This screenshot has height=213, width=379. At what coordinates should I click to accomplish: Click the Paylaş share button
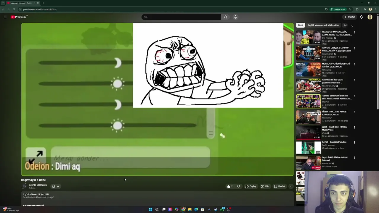pyautogui.click(x=250, y=186)
